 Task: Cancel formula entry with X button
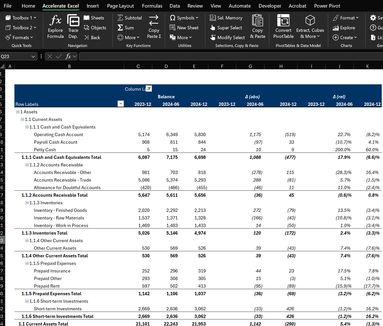click(x=50, y=56)
